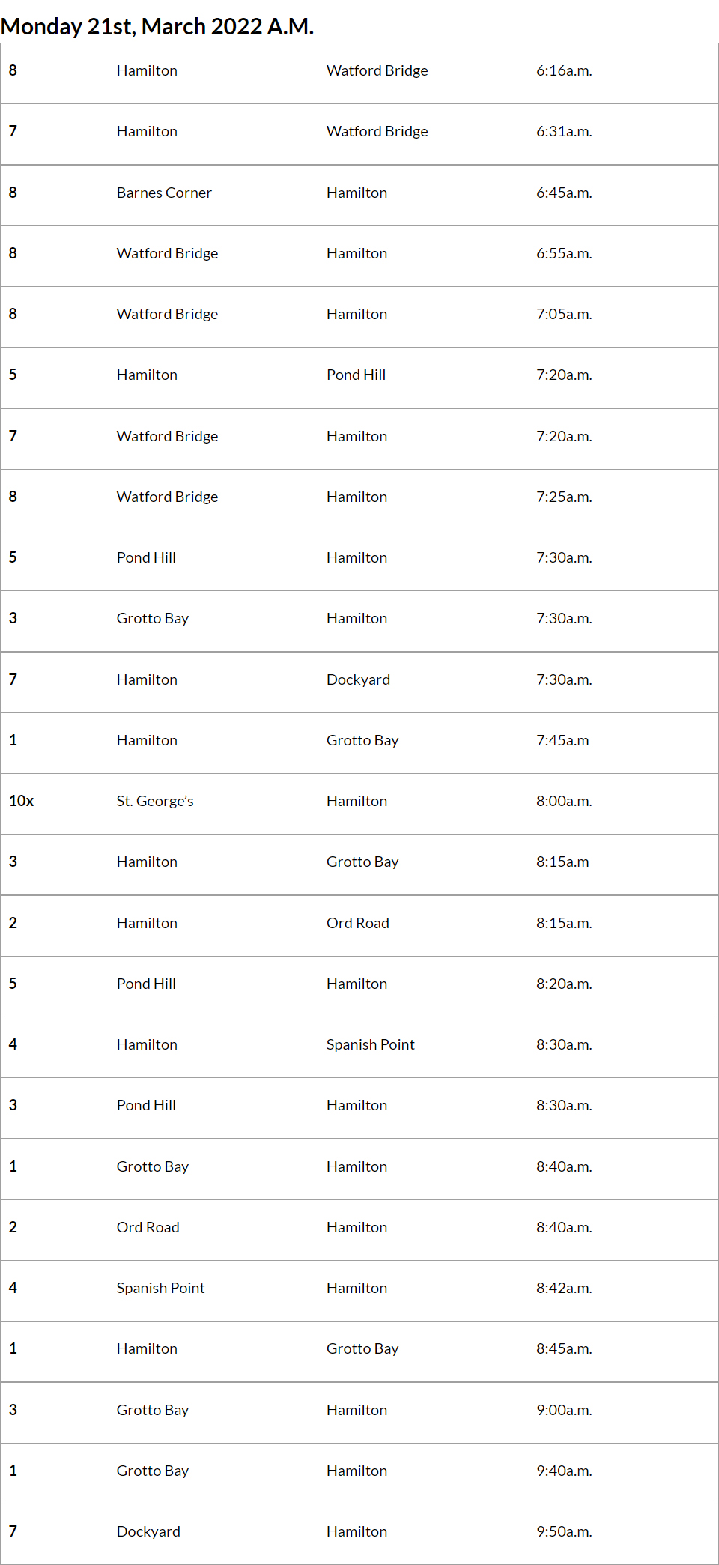Select route number 10x
The image size is (719, 1565).
coord(22,801)
